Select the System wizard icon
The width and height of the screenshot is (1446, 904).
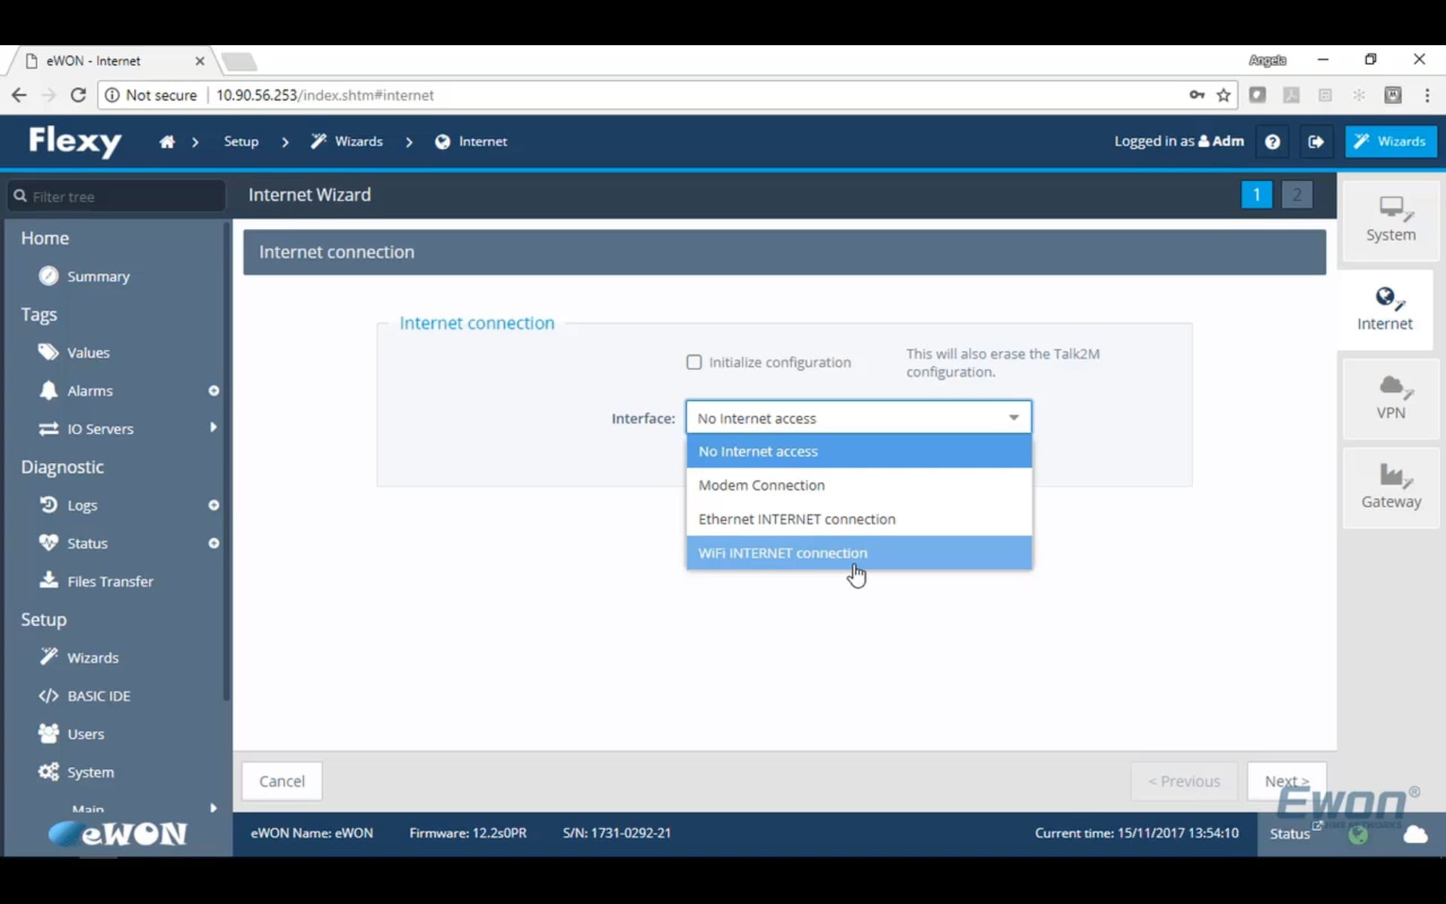[1390, 220]
